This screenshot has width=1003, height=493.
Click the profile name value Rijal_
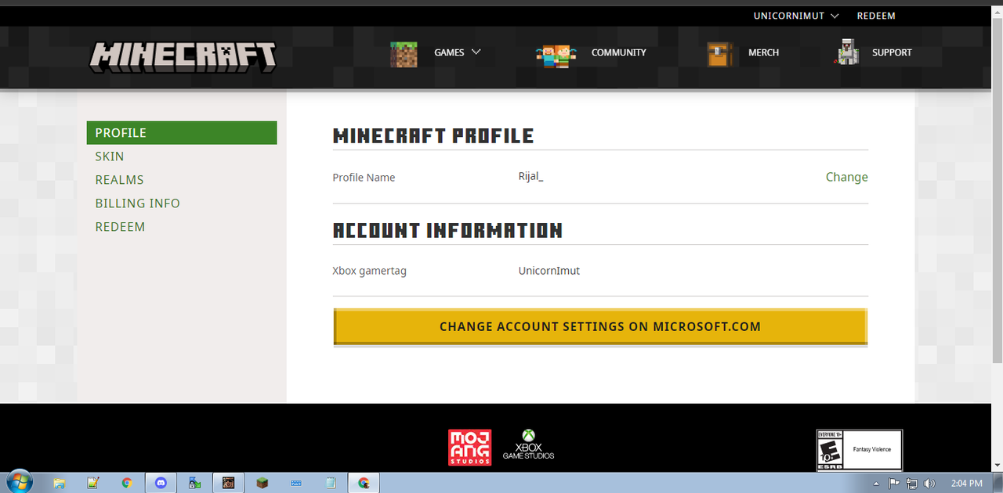click(530, 177)
